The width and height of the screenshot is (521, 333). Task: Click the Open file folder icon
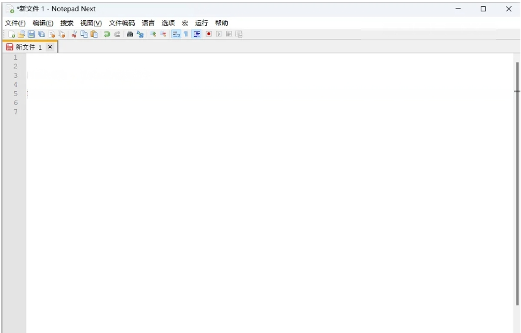pyautogui.click(x=21, y=34)
